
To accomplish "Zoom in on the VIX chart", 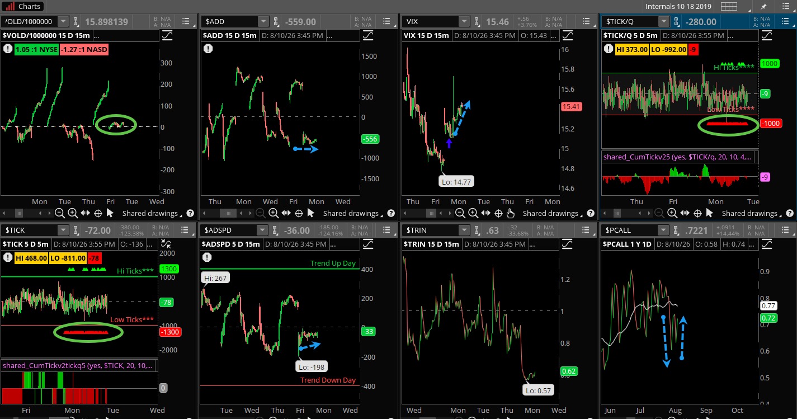I will (473, 213).
